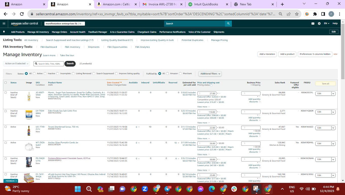Close the Invoice AWL-2738 Gmail tab
Image resolution: width=345 pixels, height=195 pixels.
(181, 4)
